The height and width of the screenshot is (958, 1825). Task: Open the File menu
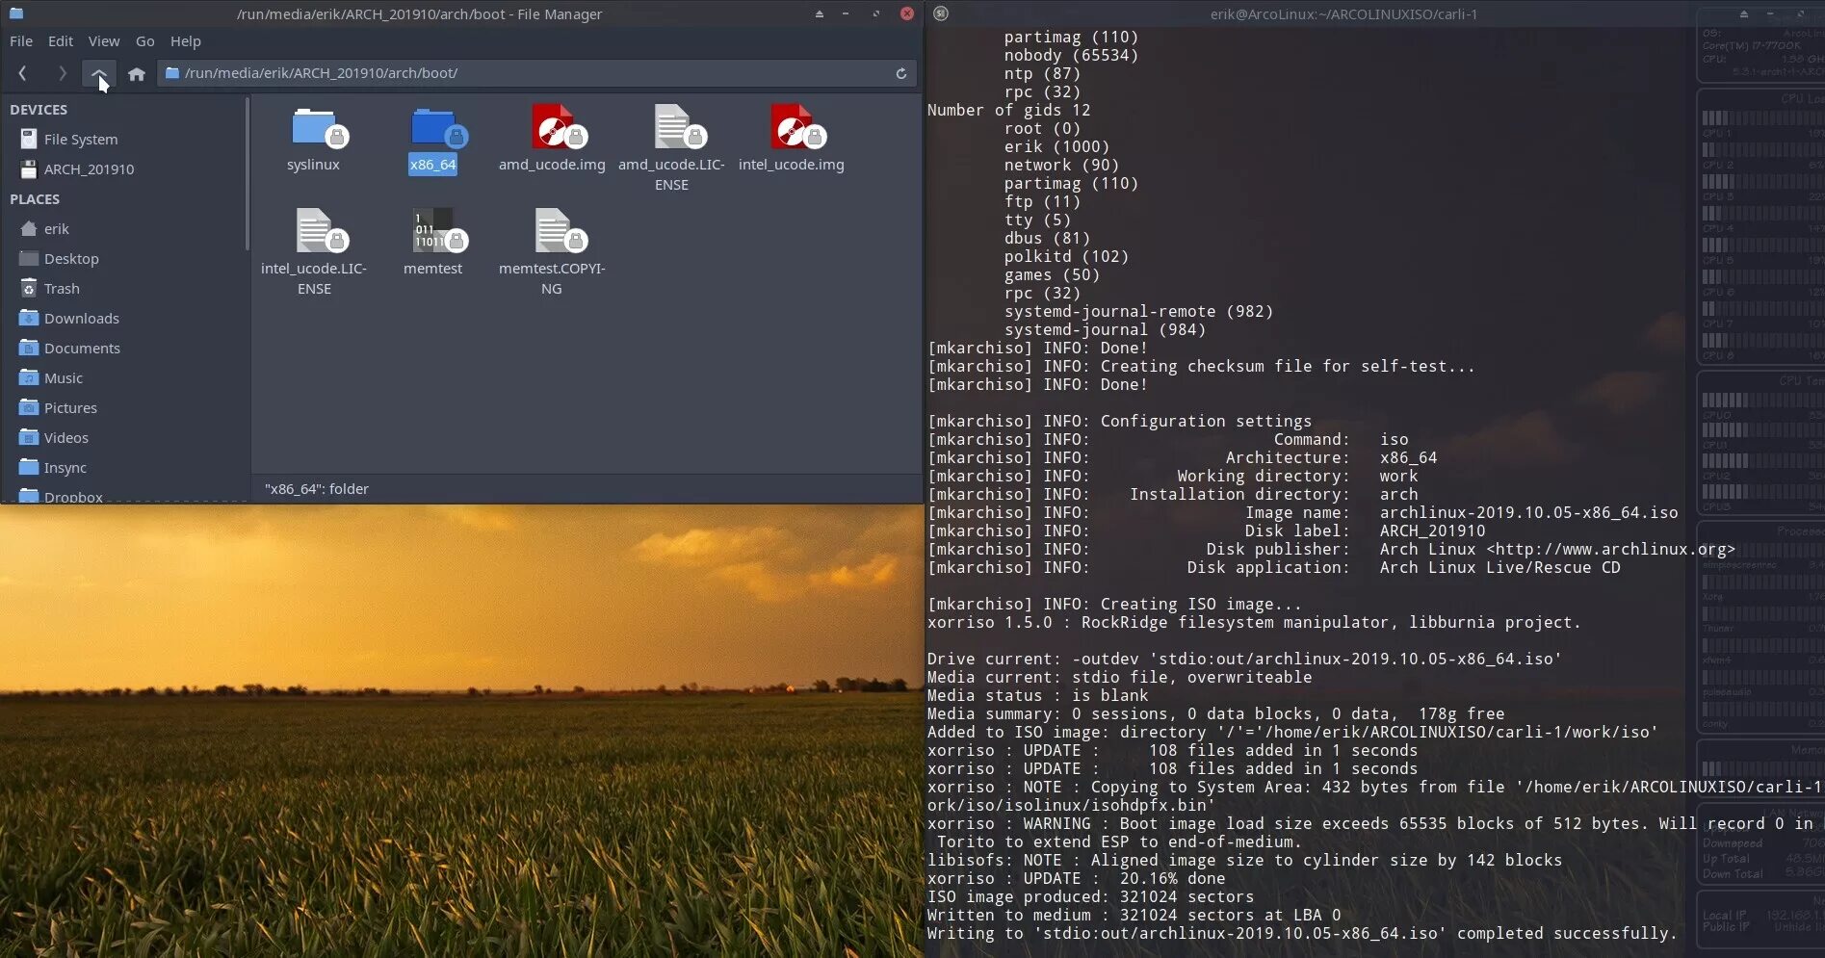click(21, 41)
